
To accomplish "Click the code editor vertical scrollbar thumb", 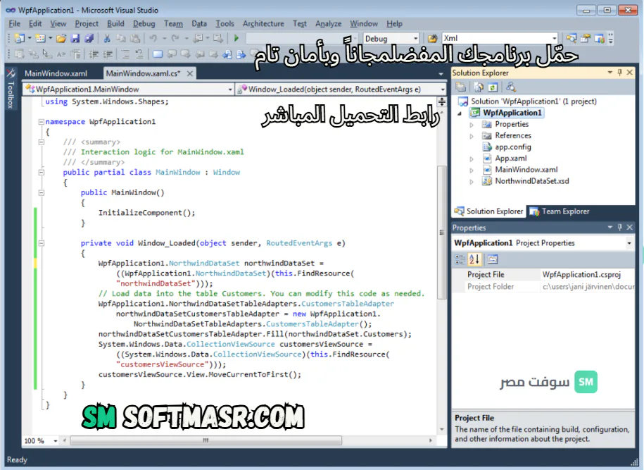I will (x=441, y=232).
